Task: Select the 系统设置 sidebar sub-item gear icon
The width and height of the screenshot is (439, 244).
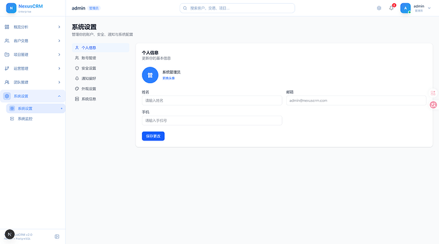Action: (12, 109)
